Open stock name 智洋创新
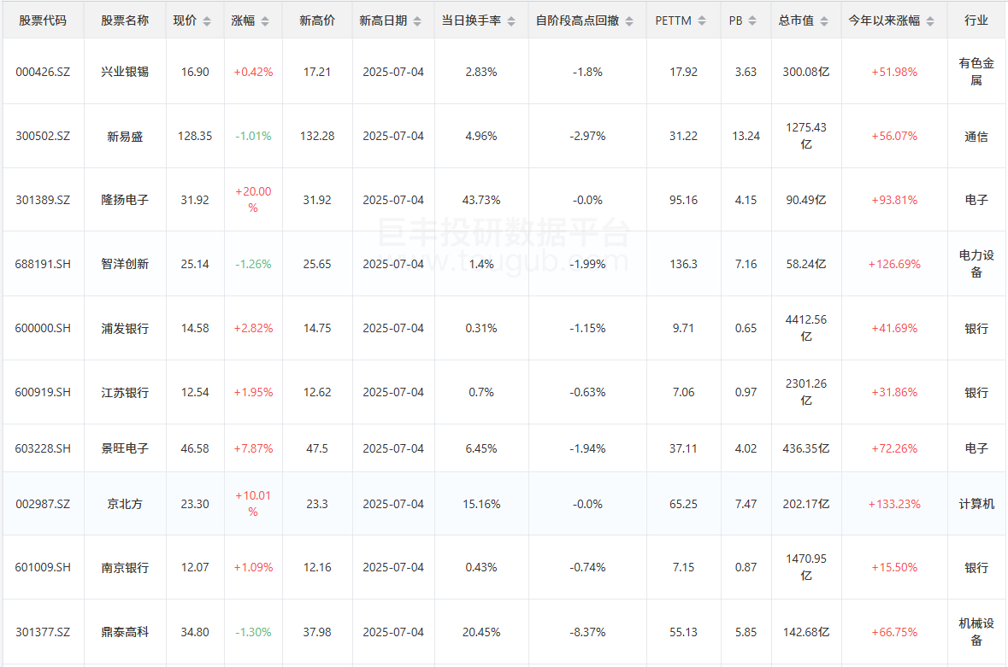1008x667 pixels. 125,264
